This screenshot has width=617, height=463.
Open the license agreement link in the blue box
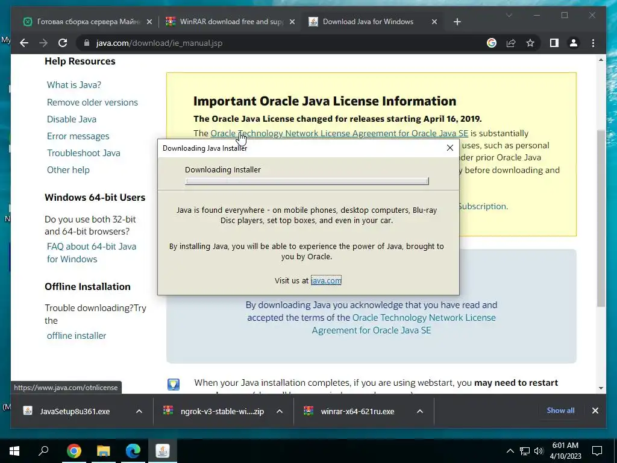click(404, 324)
